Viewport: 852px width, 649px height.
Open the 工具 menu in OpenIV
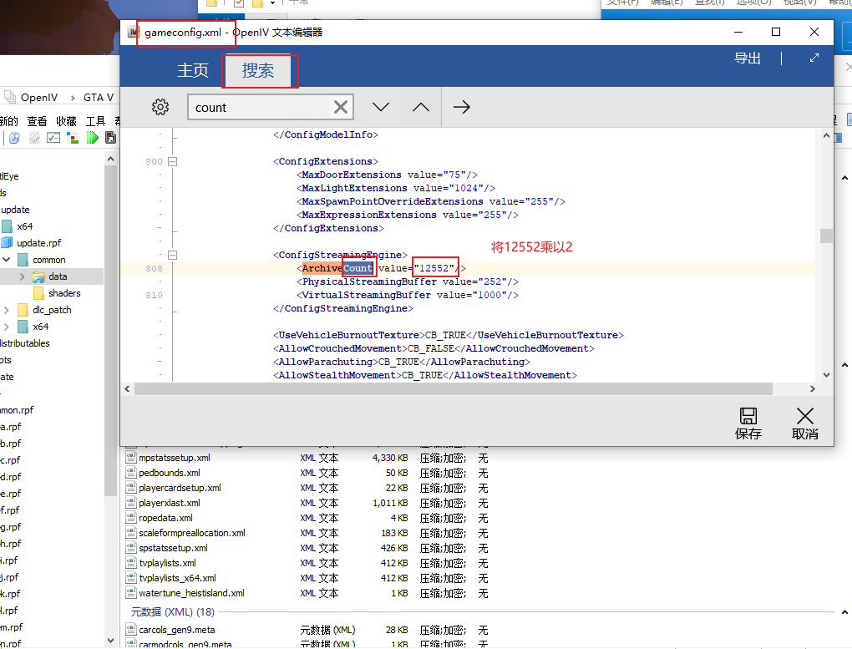tap(95, 121)
